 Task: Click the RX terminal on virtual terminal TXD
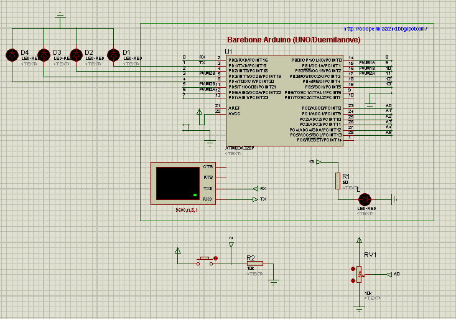255,189
